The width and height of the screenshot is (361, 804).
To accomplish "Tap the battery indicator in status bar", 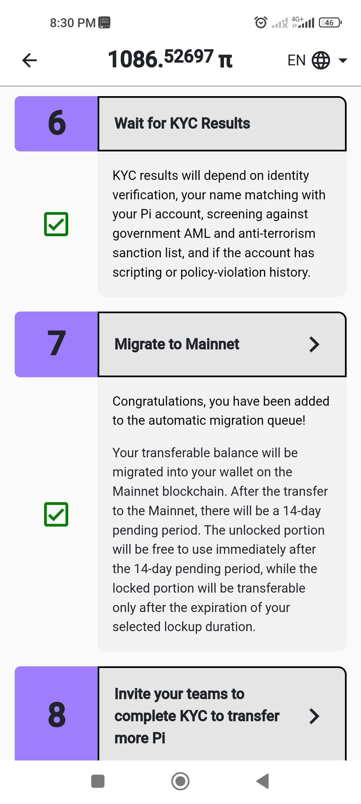I will [330, 22].
